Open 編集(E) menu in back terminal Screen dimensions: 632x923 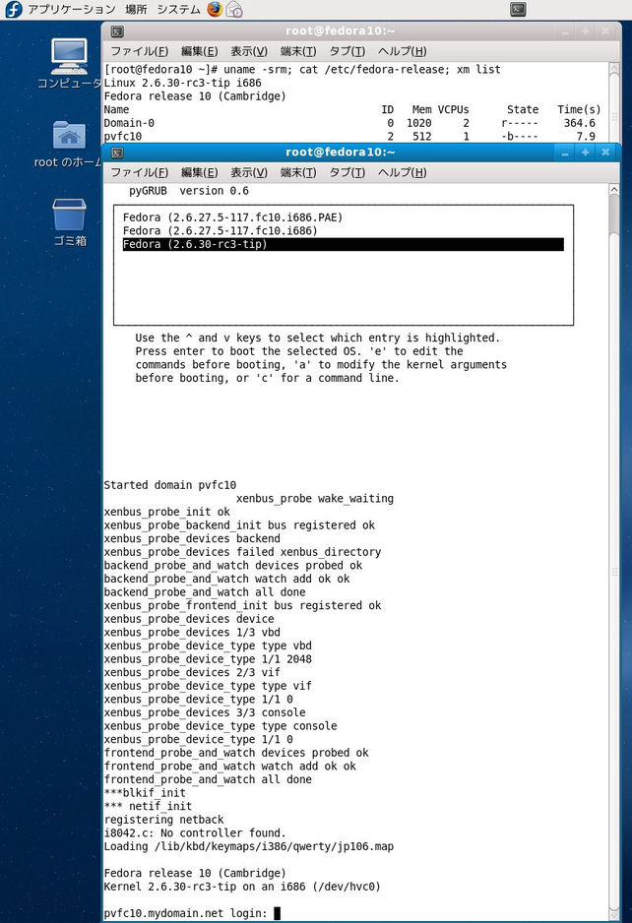(x=199, y=51)
